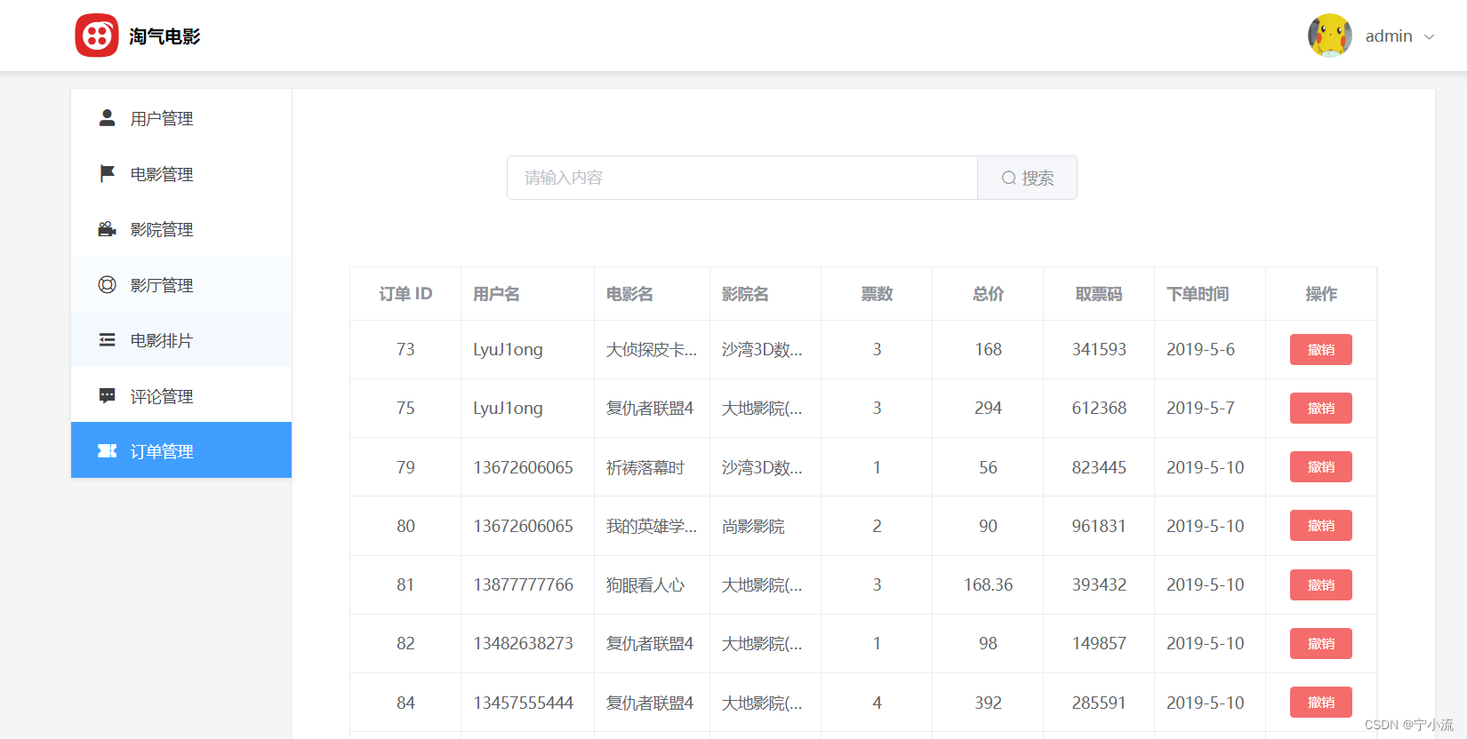Click ticket code 961831
1467x739 pixels.
click(x=1099, y=526)
